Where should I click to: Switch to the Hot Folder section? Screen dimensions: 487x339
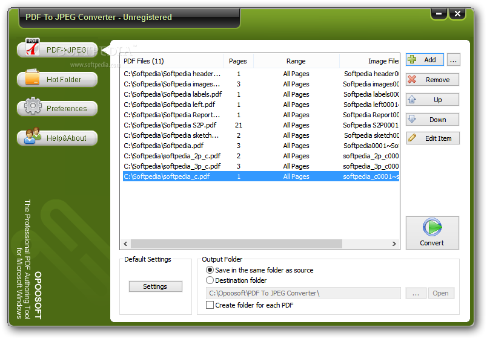pyautogui.click(x=58, y=79)
